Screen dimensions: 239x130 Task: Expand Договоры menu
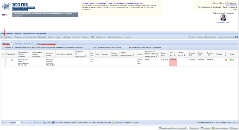(x=68, y=37)
